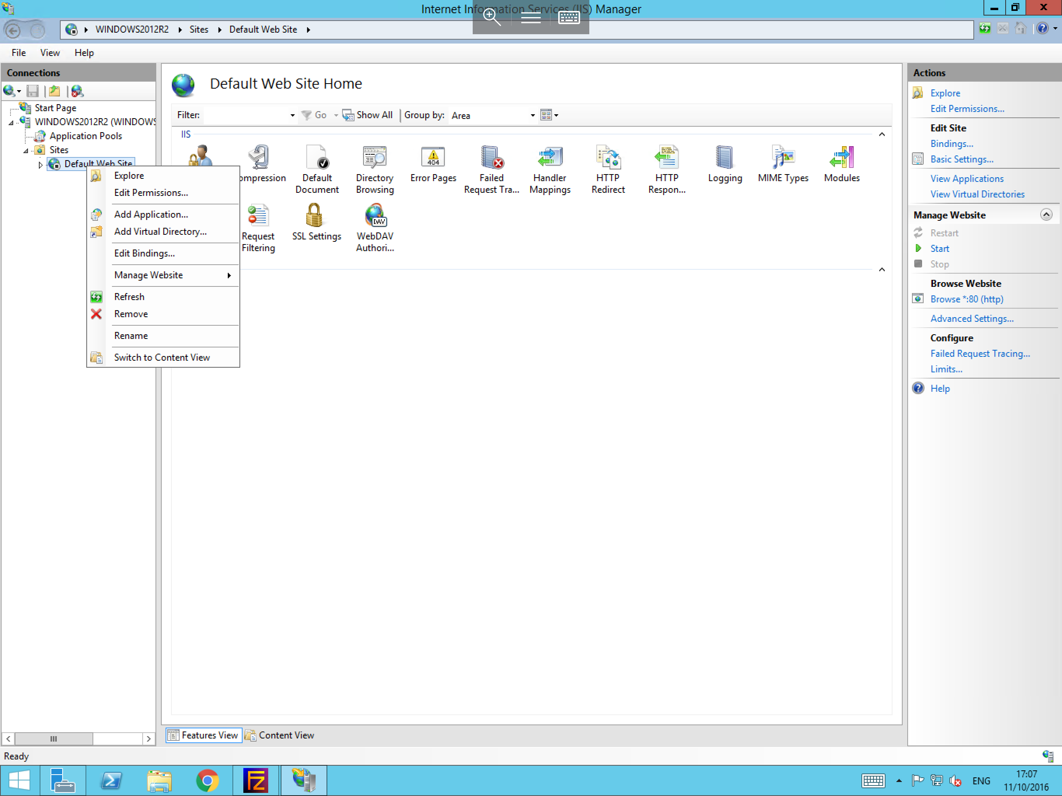This screenshot has height=796, width=1062.
Task: Click the home icon near address bar
Action: (x=1020, y=28)
